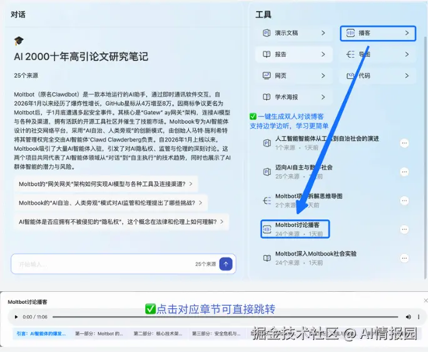Open 人工智能智能体从工具到自治社会的演进 item
Screen dimensions: 428x352
point(327,143)
